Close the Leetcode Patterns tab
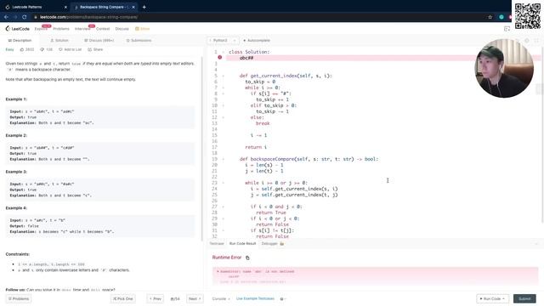This screenshot has width=544, height=306. pyautogui.click(x=65, y=7)
